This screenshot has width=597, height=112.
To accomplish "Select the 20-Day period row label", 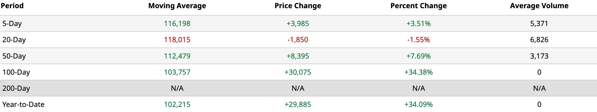I will 14,40.
